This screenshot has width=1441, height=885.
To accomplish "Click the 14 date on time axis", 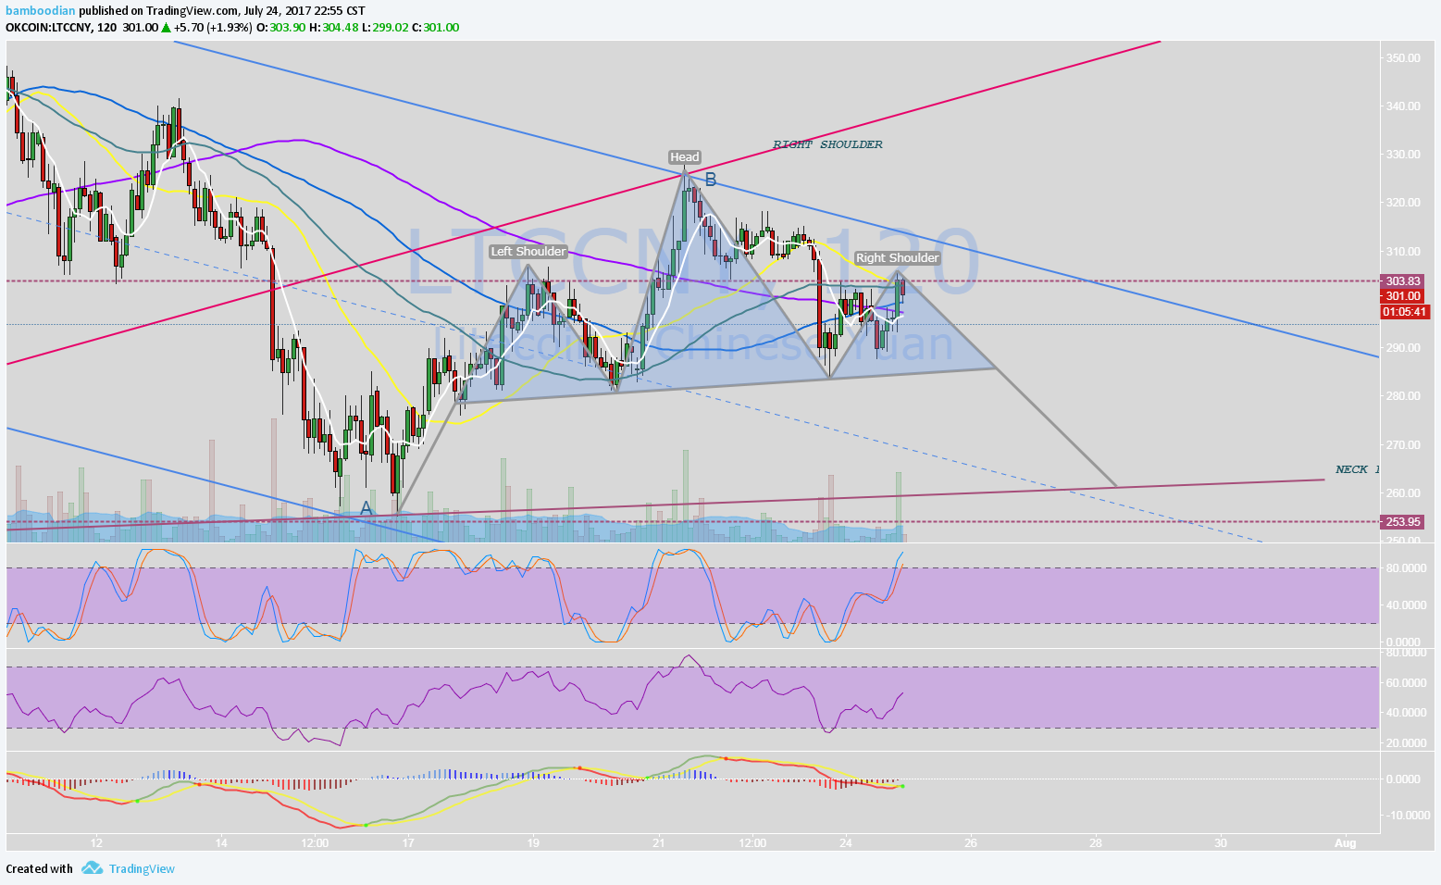I will (221, 843).
